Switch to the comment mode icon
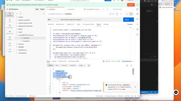The width and height of the screenshot is (181, 101). 131,14
